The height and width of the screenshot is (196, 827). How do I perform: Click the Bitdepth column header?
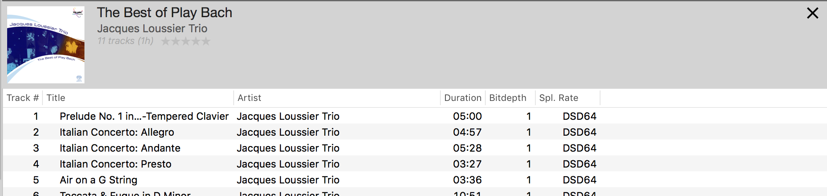click(x=510, y=98)
